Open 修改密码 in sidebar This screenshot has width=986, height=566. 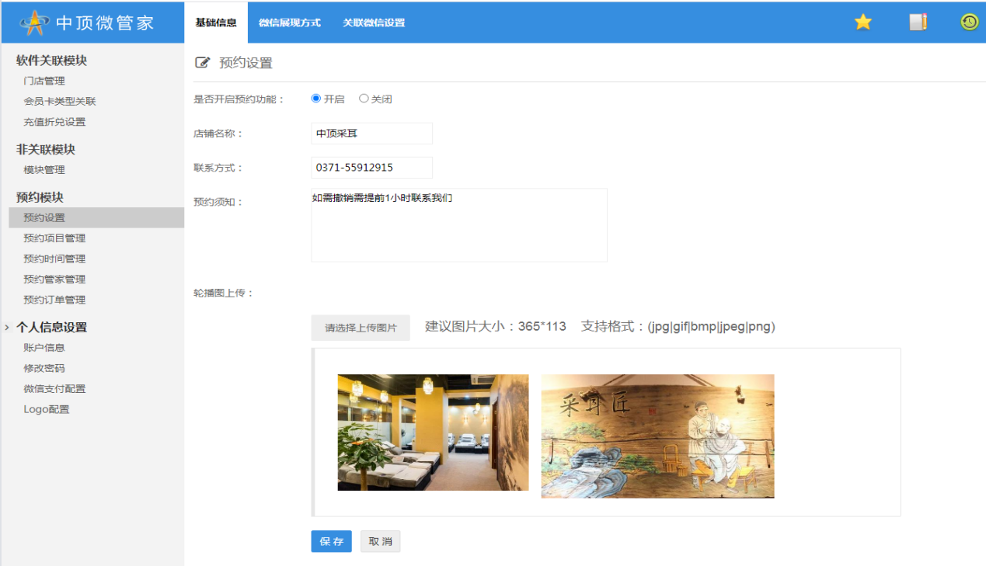pos(44,369)
